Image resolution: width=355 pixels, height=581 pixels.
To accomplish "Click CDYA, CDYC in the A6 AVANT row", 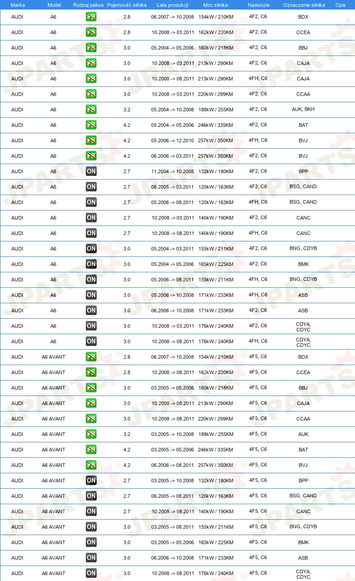I will point(303,574).
